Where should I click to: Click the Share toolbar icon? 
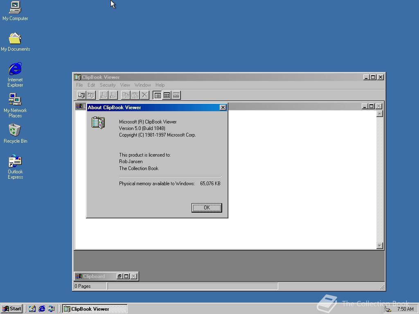point(104,95)
